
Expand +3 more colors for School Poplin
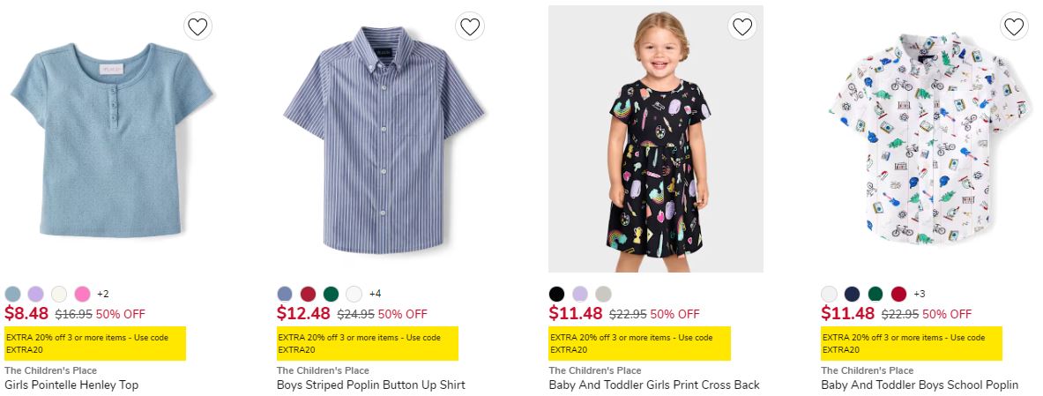coord(920,294)
